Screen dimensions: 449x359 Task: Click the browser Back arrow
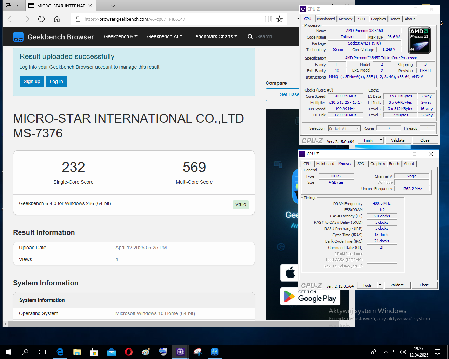point(11,19)
